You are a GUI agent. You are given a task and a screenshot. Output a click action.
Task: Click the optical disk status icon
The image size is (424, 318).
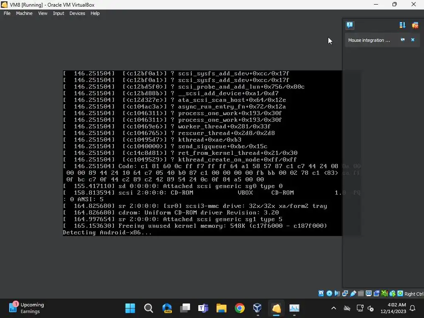tap(329, 294)
